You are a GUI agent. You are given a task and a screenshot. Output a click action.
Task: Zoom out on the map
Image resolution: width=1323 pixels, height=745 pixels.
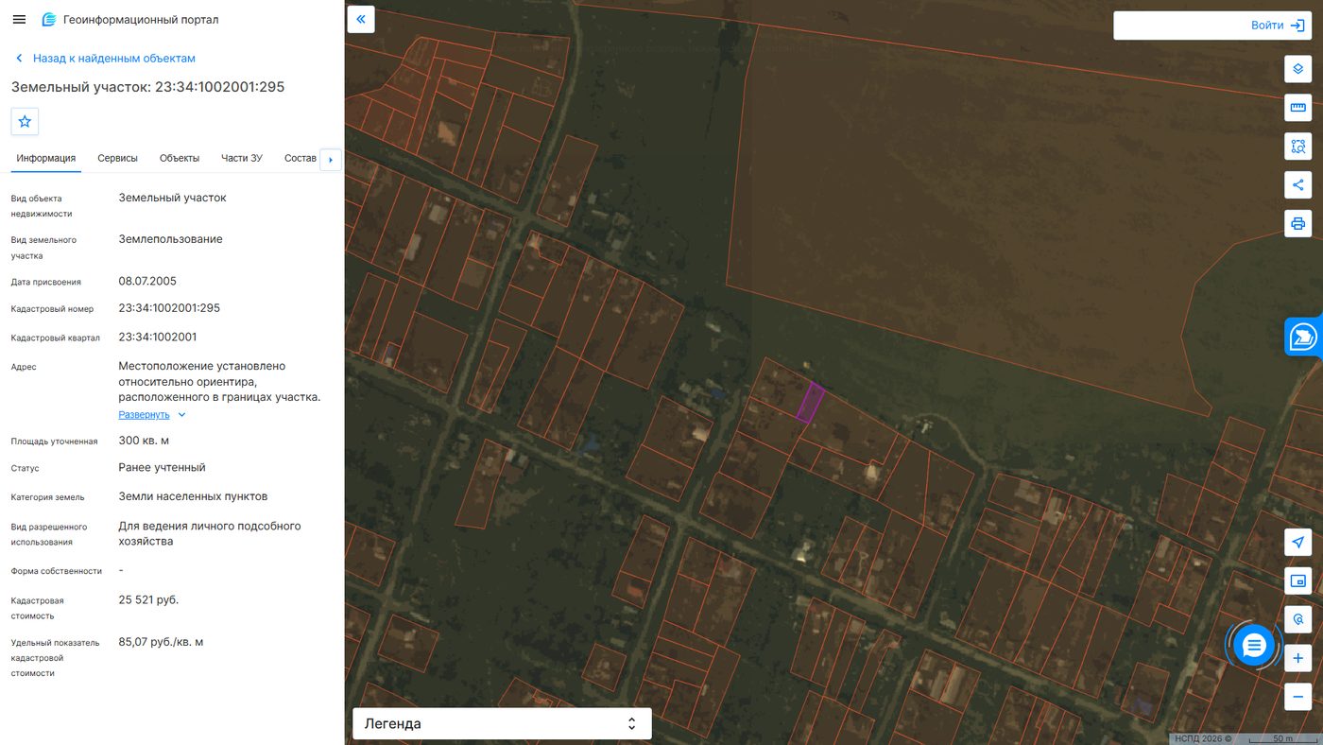click(x=1297, y=697)
